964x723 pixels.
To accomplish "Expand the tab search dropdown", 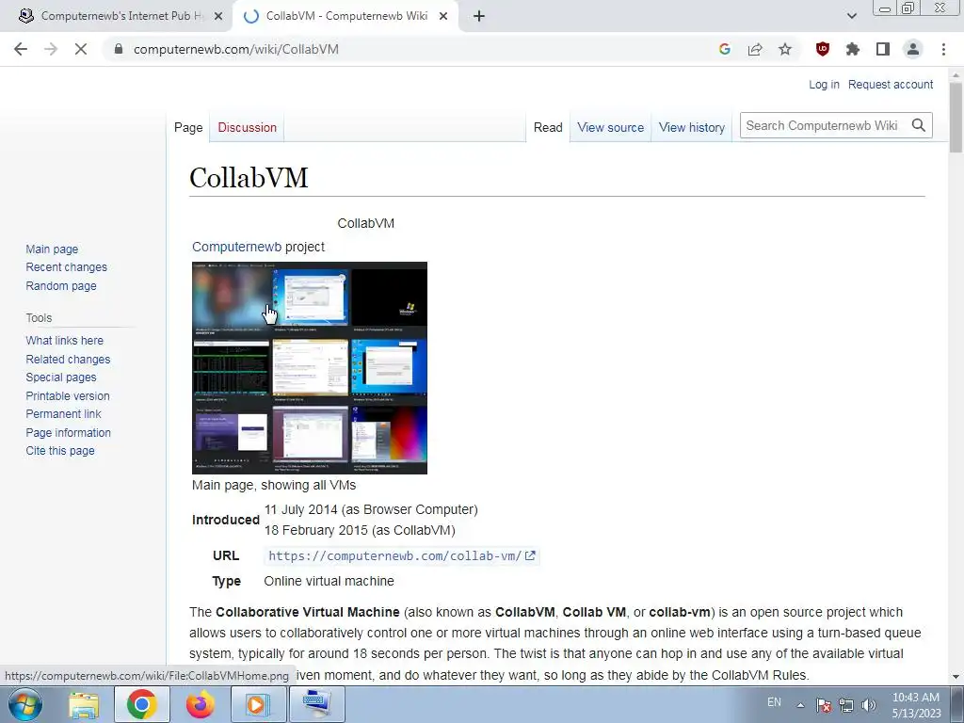I will (x=851, y=17).
